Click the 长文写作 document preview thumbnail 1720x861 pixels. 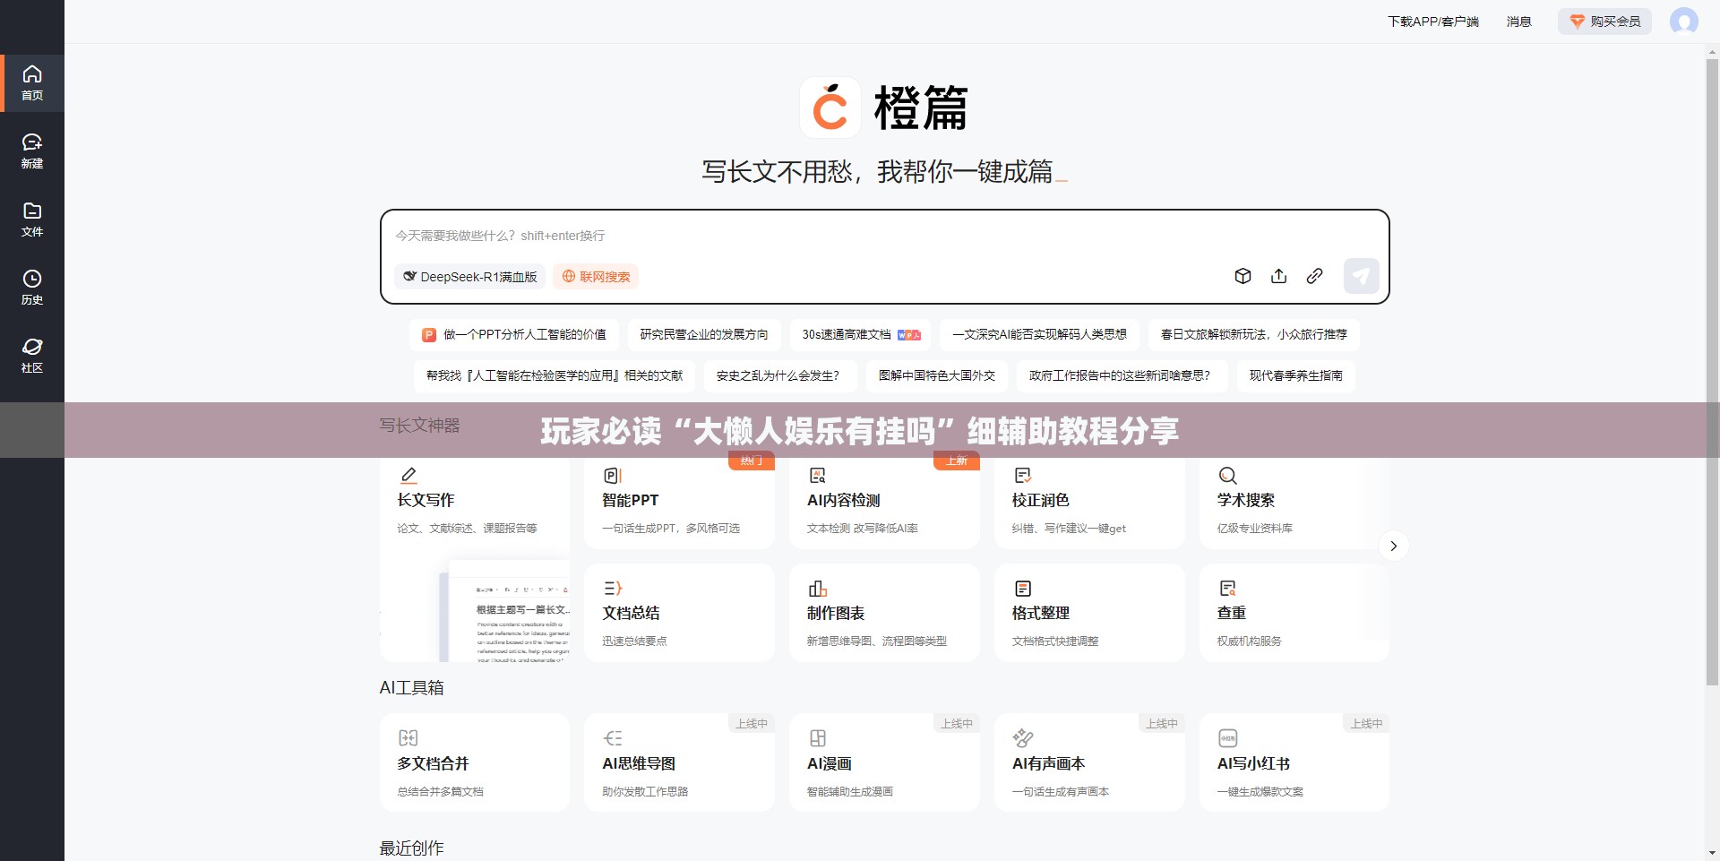click(503, 613)
